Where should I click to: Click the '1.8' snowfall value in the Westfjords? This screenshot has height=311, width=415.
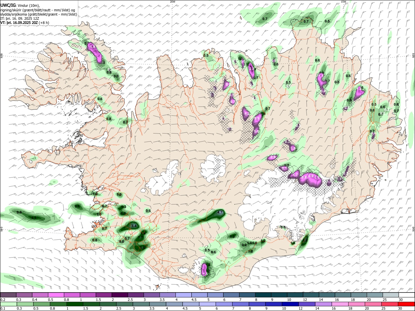coord(92,47)
